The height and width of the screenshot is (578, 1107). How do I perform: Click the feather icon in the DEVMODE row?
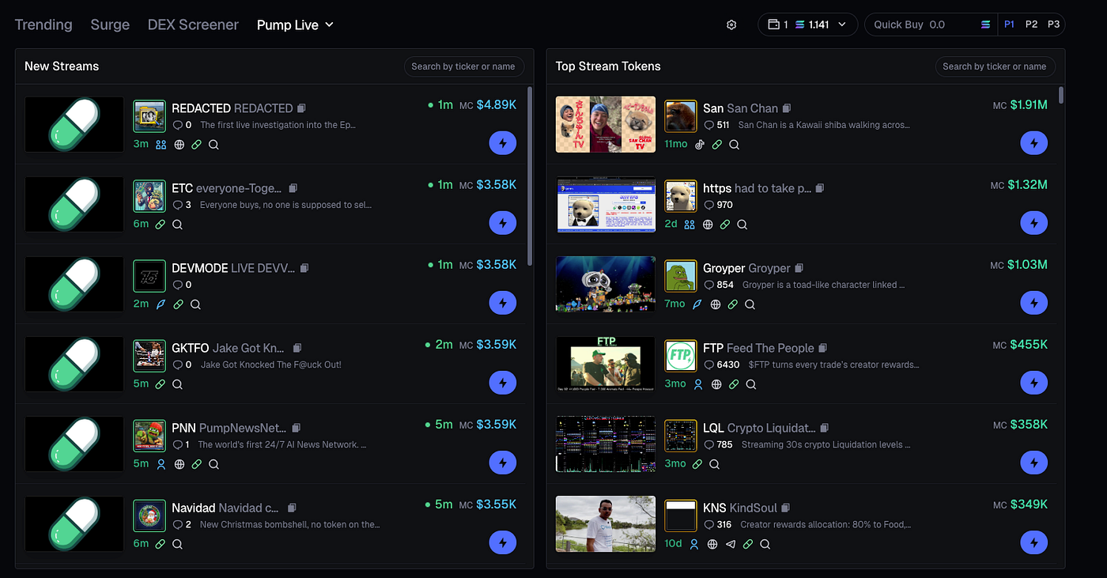coord(161,304)
